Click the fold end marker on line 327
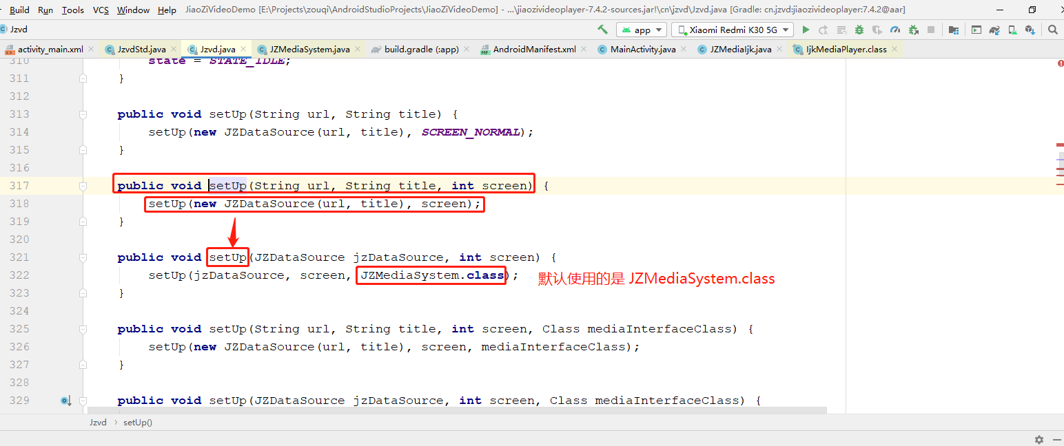Viewport: 1064px width, 446px height. pyautogui.click(x=83, y=365)
